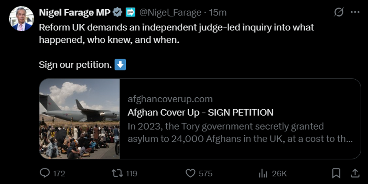
Task: Click the military aircraft card thumbnail
Action: (80, 119)
